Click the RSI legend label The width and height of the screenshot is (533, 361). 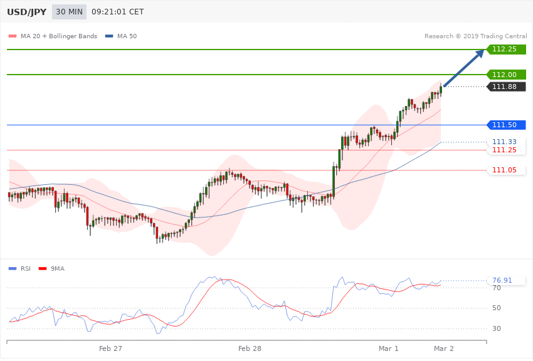point(26,269)
